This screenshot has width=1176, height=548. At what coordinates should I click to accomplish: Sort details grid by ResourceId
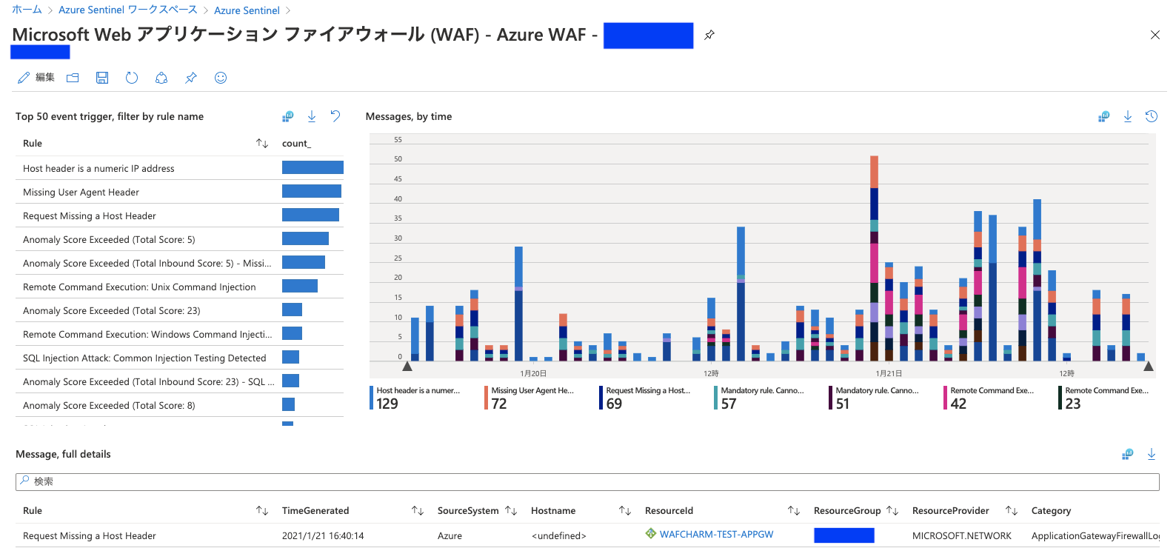point(794,510)
